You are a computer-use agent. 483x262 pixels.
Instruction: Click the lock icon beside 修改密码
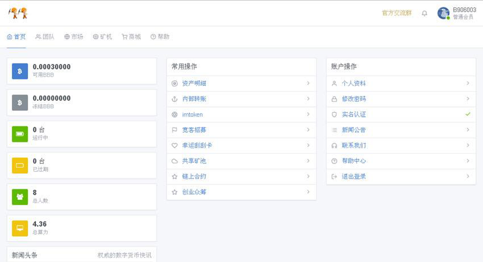click(x=334, y=99)
